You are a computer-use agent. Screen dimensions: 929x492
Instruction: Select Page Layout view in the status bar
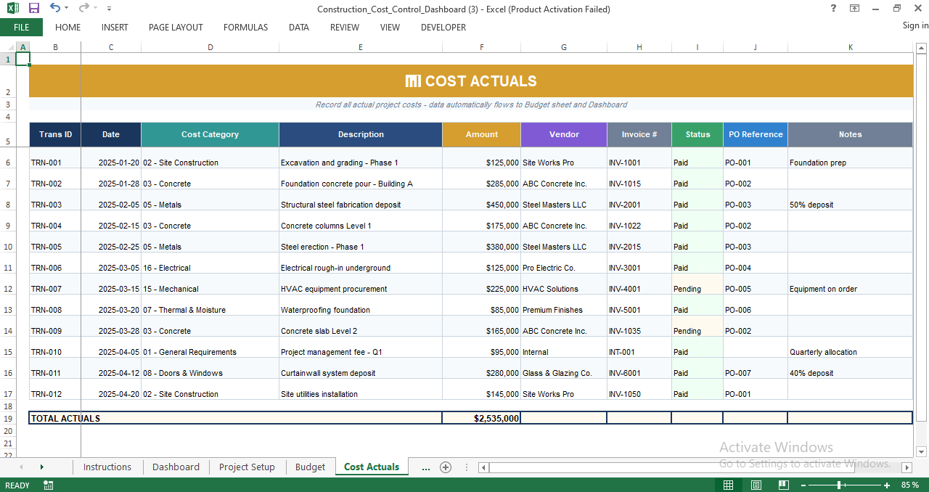click(756, 485)
